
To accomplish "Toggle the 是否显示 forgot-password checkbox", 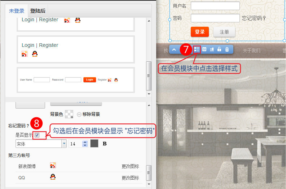I will click(37, 135).
